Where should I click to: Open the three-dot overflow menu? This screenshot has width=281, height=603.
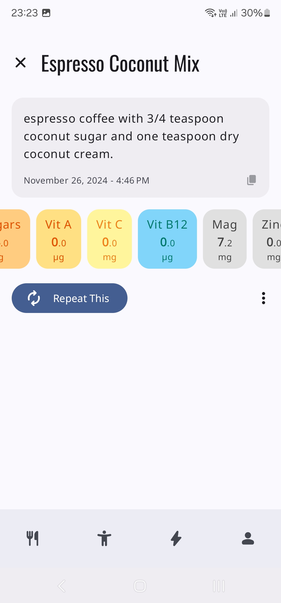coord(263,298)
